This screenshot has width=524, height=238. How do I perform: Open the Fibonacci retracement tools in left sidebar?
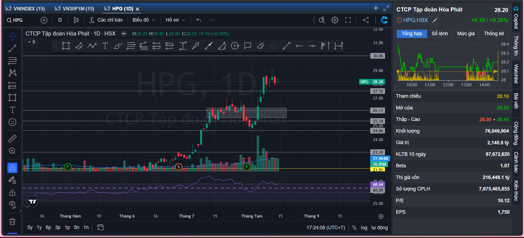click(x=12, y=61)
